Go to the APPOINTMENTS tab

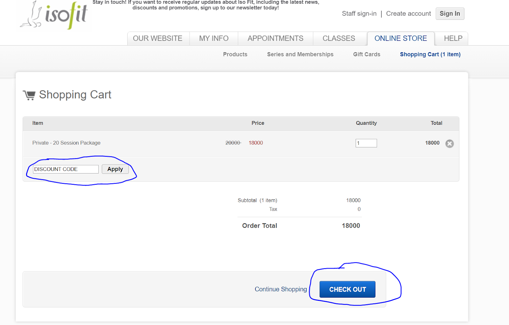275,39
